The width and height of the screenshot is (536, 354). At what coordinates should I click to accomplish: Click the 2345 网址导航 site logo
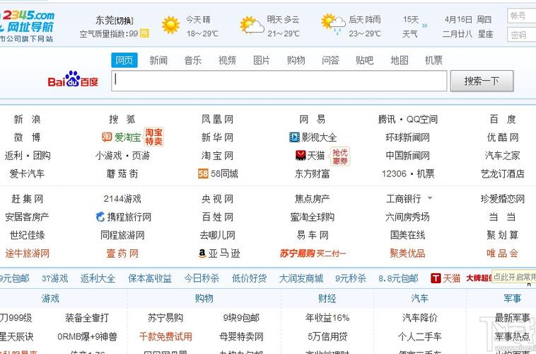pyautogui.click(x=28, y=21)
